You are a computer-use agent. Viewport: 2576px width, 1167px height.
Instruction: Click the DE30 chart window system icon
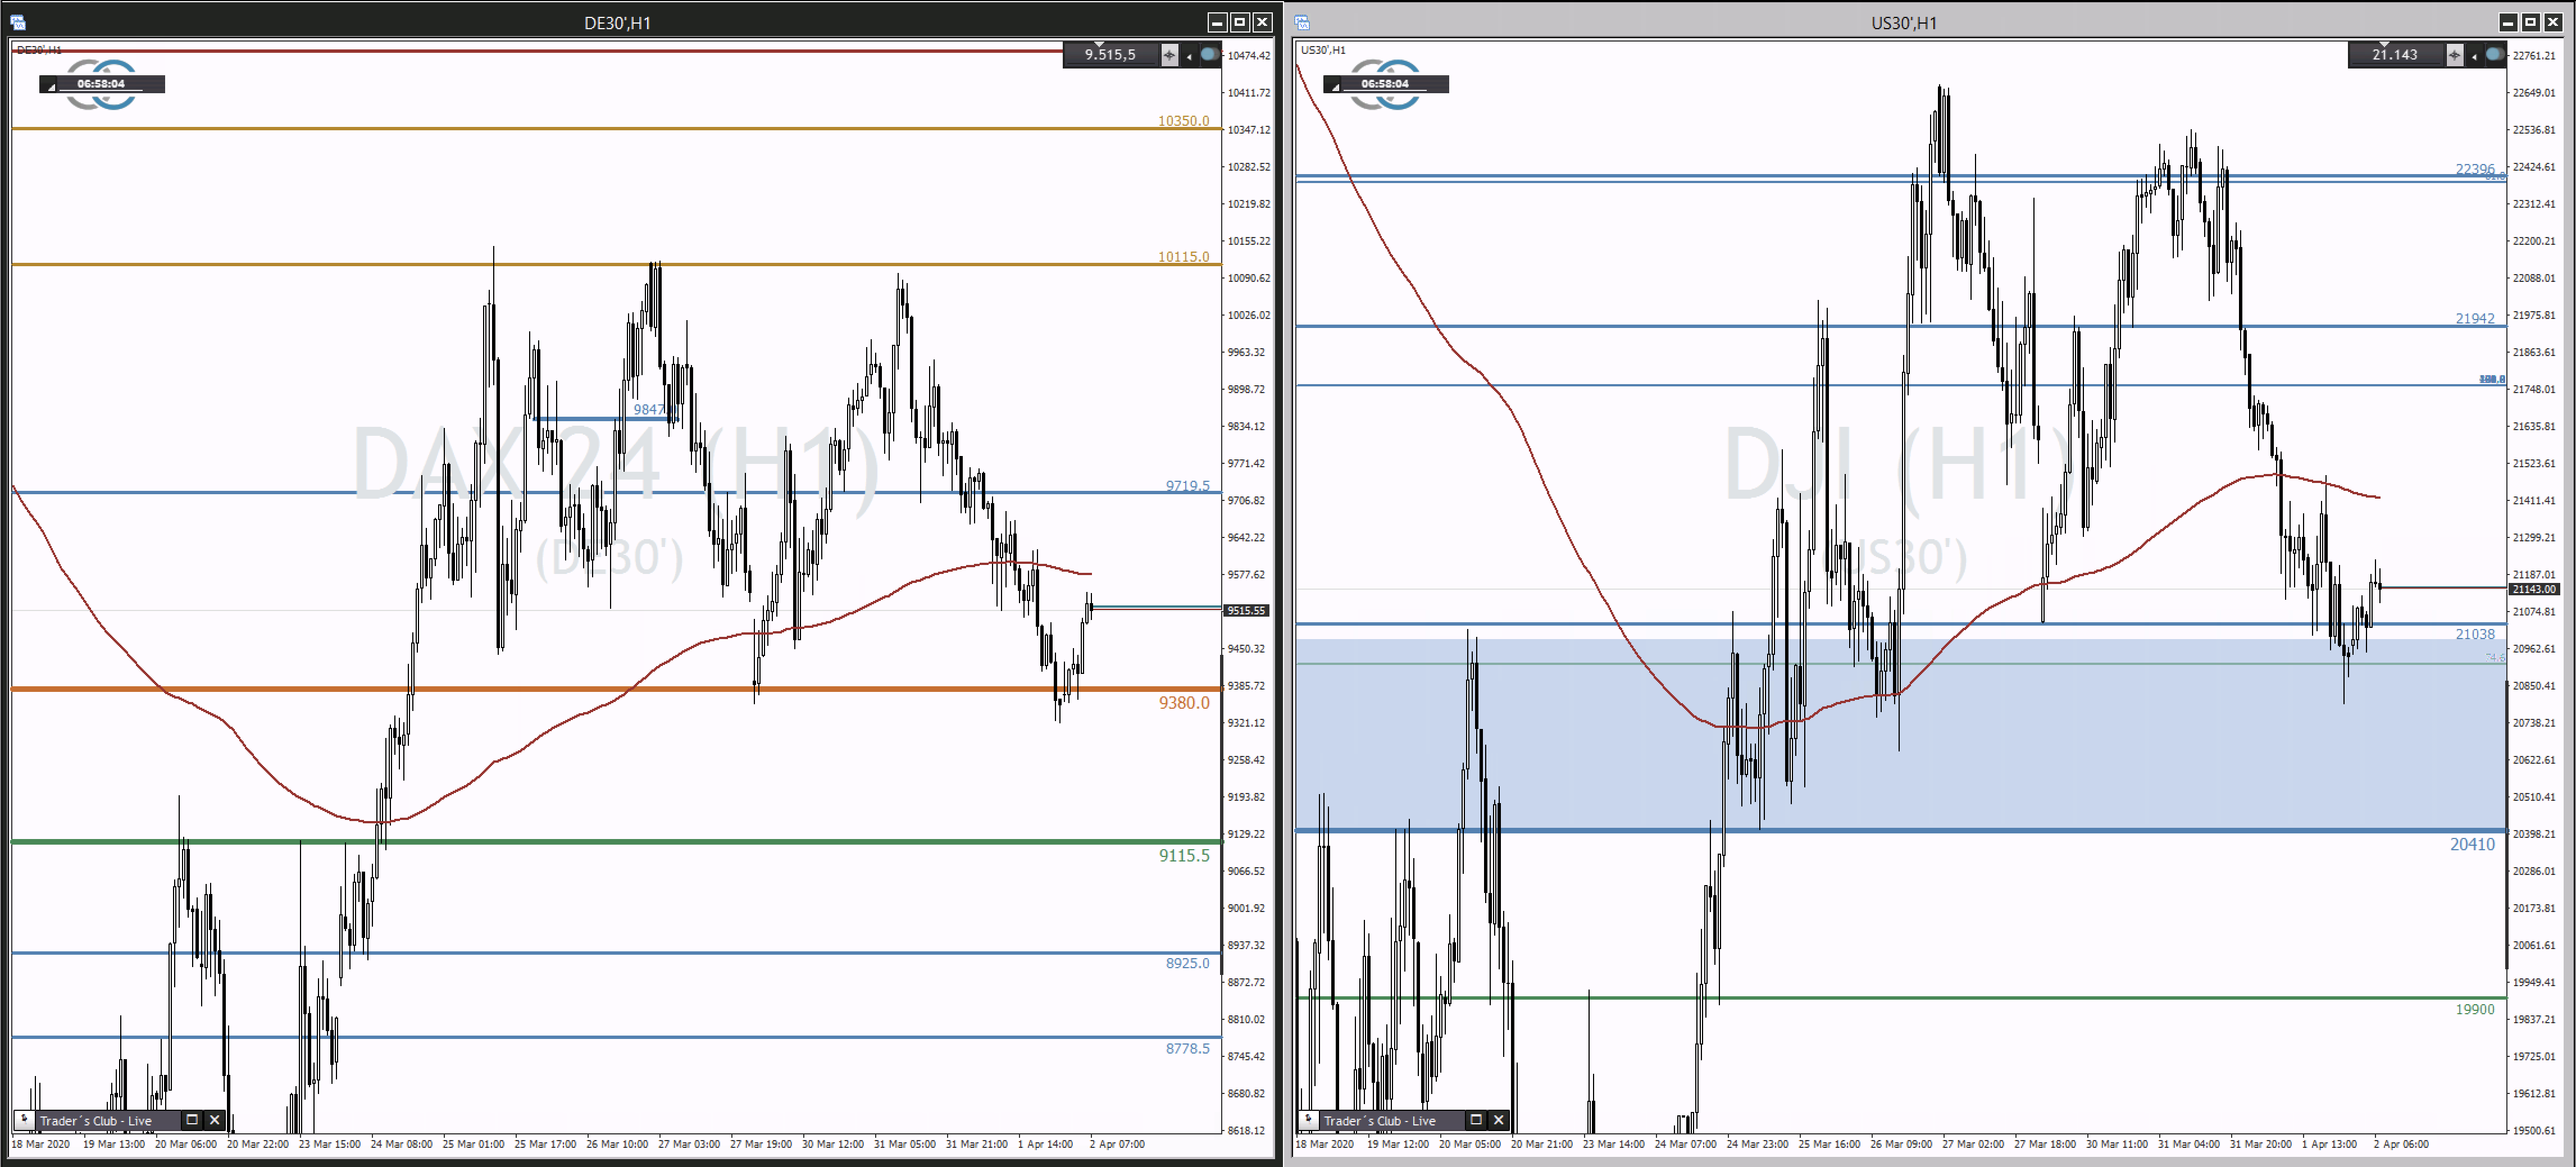click(x=18, y=22)
